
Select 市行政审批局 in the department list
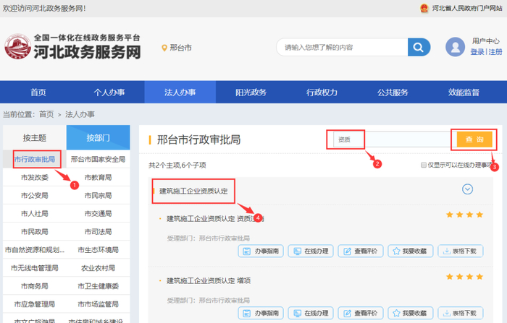pyautogui.click(x=35, y=159)
